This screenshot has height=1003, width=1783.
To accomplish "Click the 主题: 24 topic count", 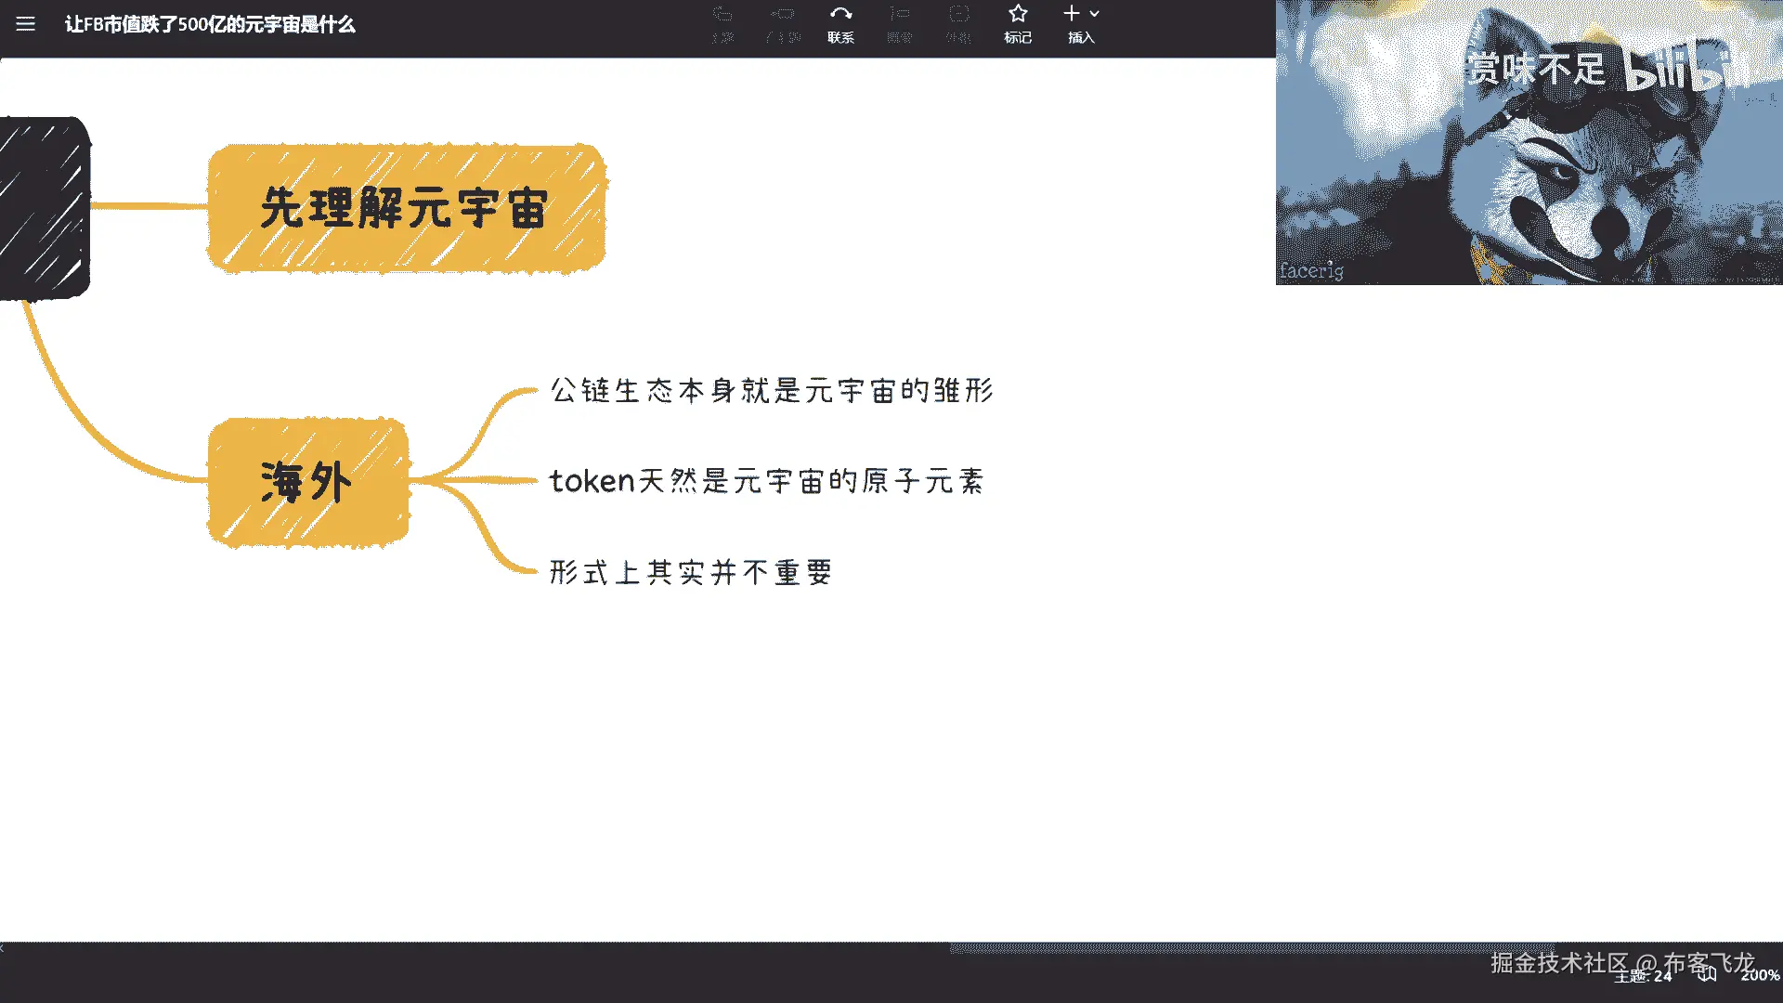I will point(1642,976).
